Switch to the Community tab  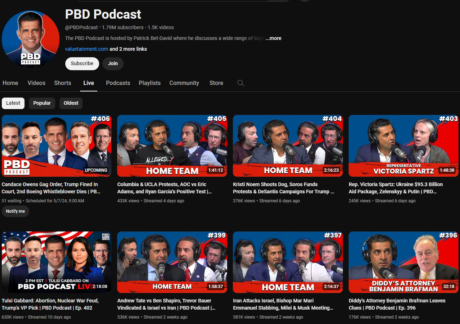[x=184, y=83]
